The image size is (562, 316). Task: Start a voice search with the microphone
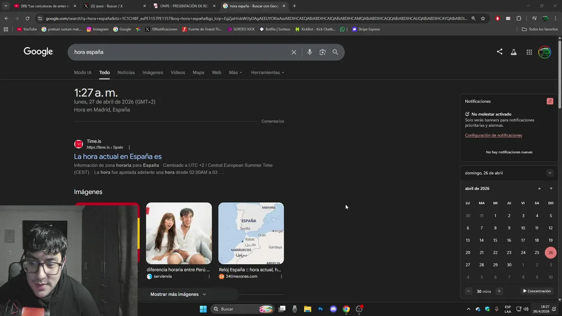pyautogui.click(x=310, y=52)
